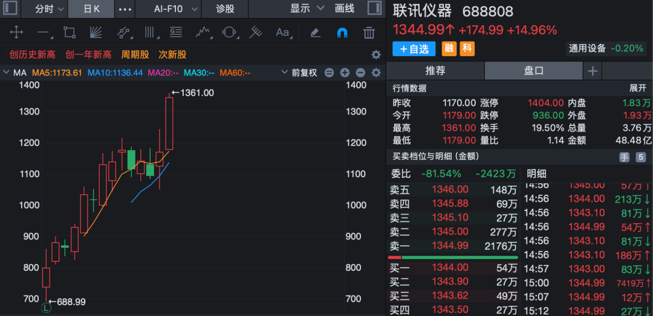Select the rectangle shape drawing tool
This screenshot has width=653, height=316.
click(x=69, y=32)
